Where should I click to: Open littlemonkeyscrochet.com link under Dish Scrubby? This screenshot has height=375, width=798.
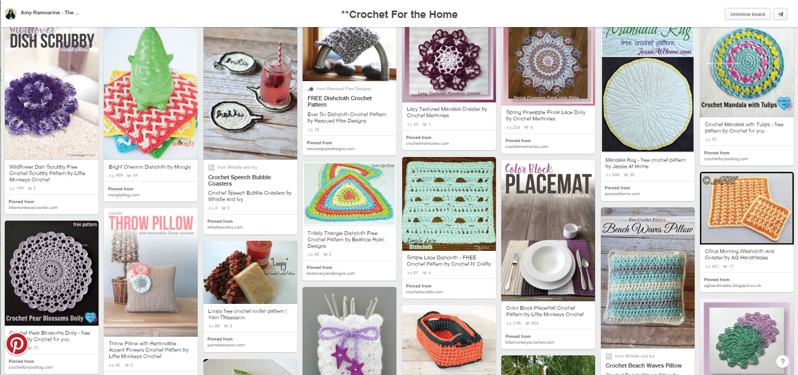point(33,208)
